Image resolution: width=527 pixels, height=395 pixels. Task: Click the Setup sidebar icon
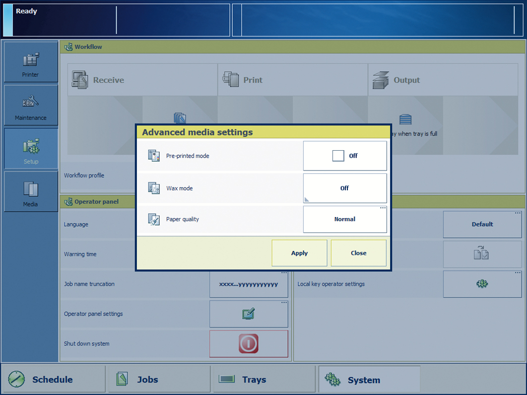(x=31, y=149)
